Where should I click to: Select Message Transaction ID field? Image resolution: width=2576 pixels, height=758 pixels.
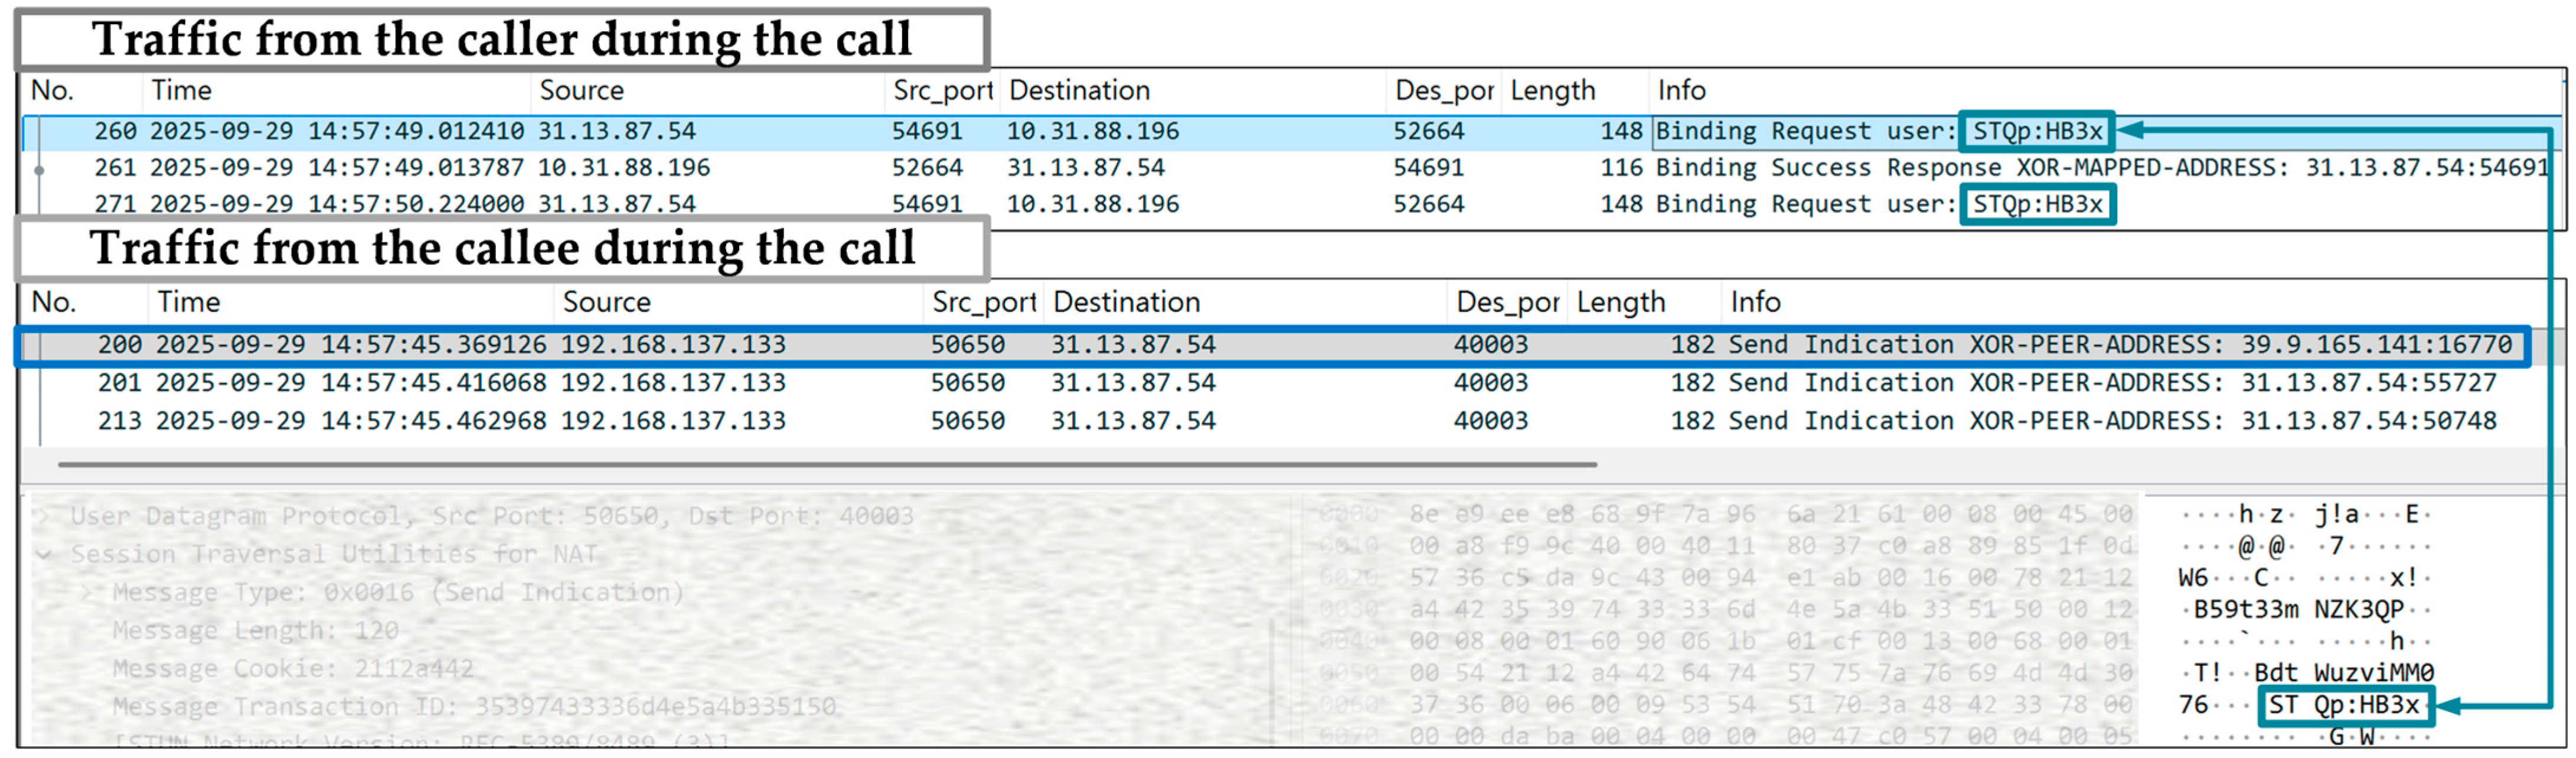coord(473,707)
